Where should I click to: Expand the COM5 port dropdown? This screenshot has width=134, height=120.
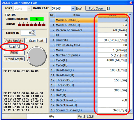pos(29,9)
